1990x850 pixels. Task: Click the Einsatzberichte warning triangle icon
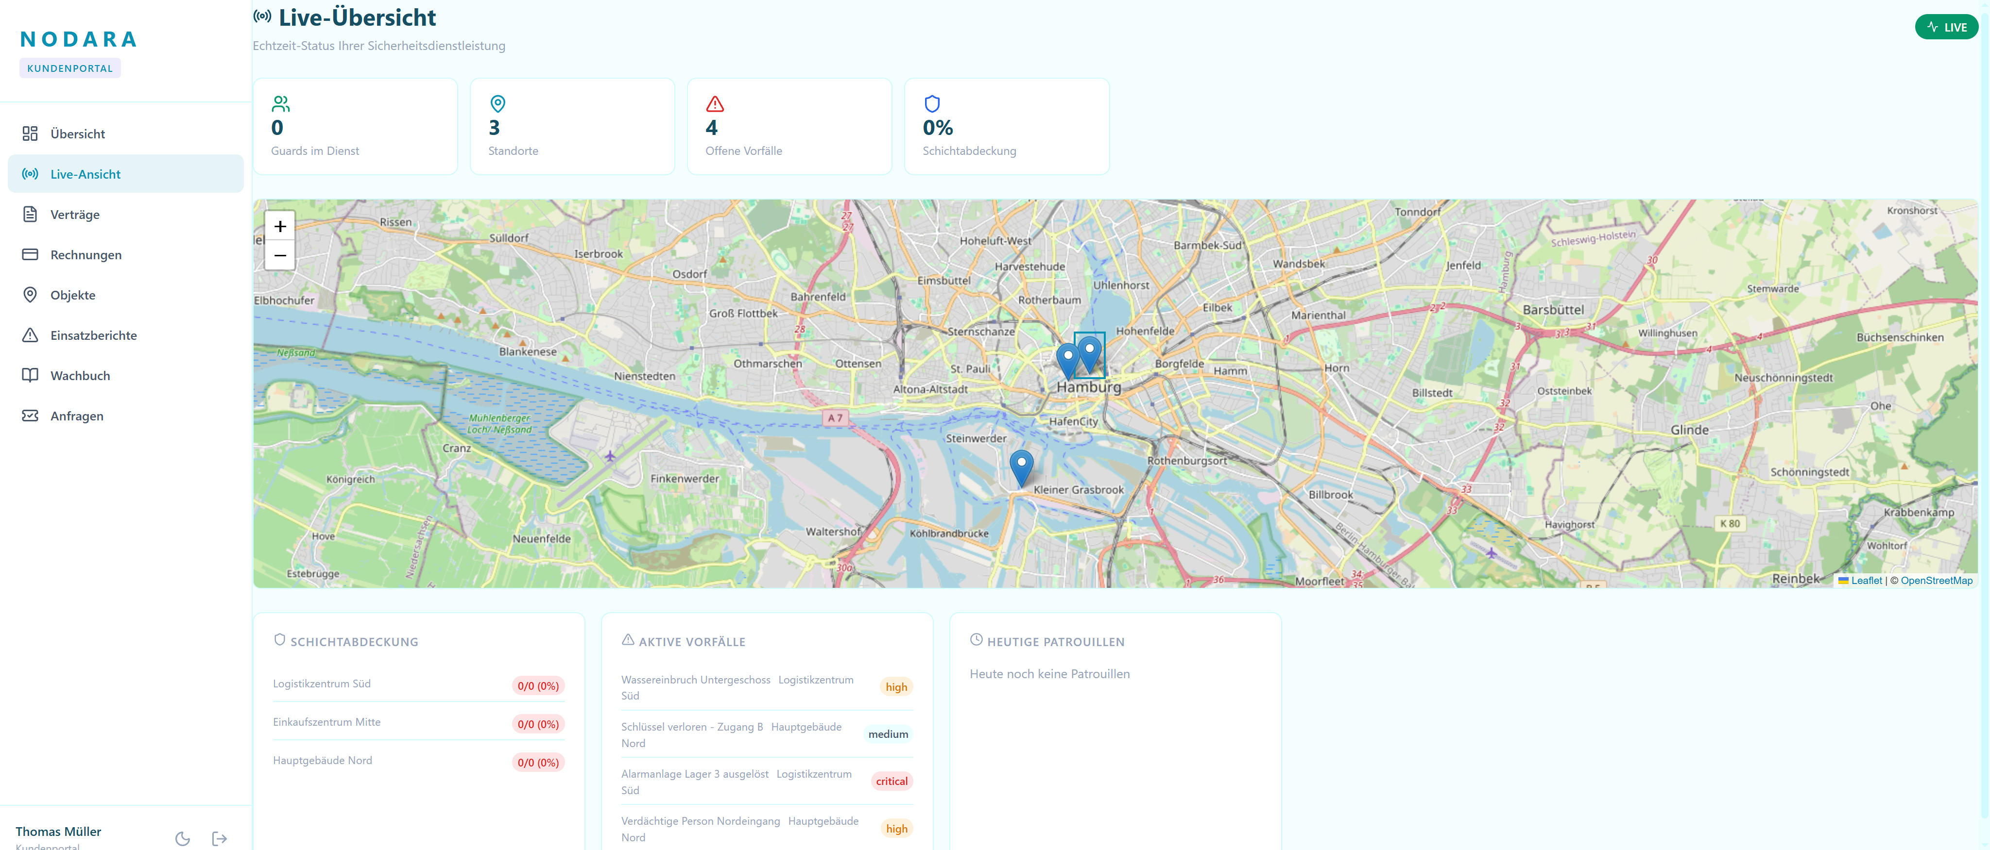[x=30, y=334]
